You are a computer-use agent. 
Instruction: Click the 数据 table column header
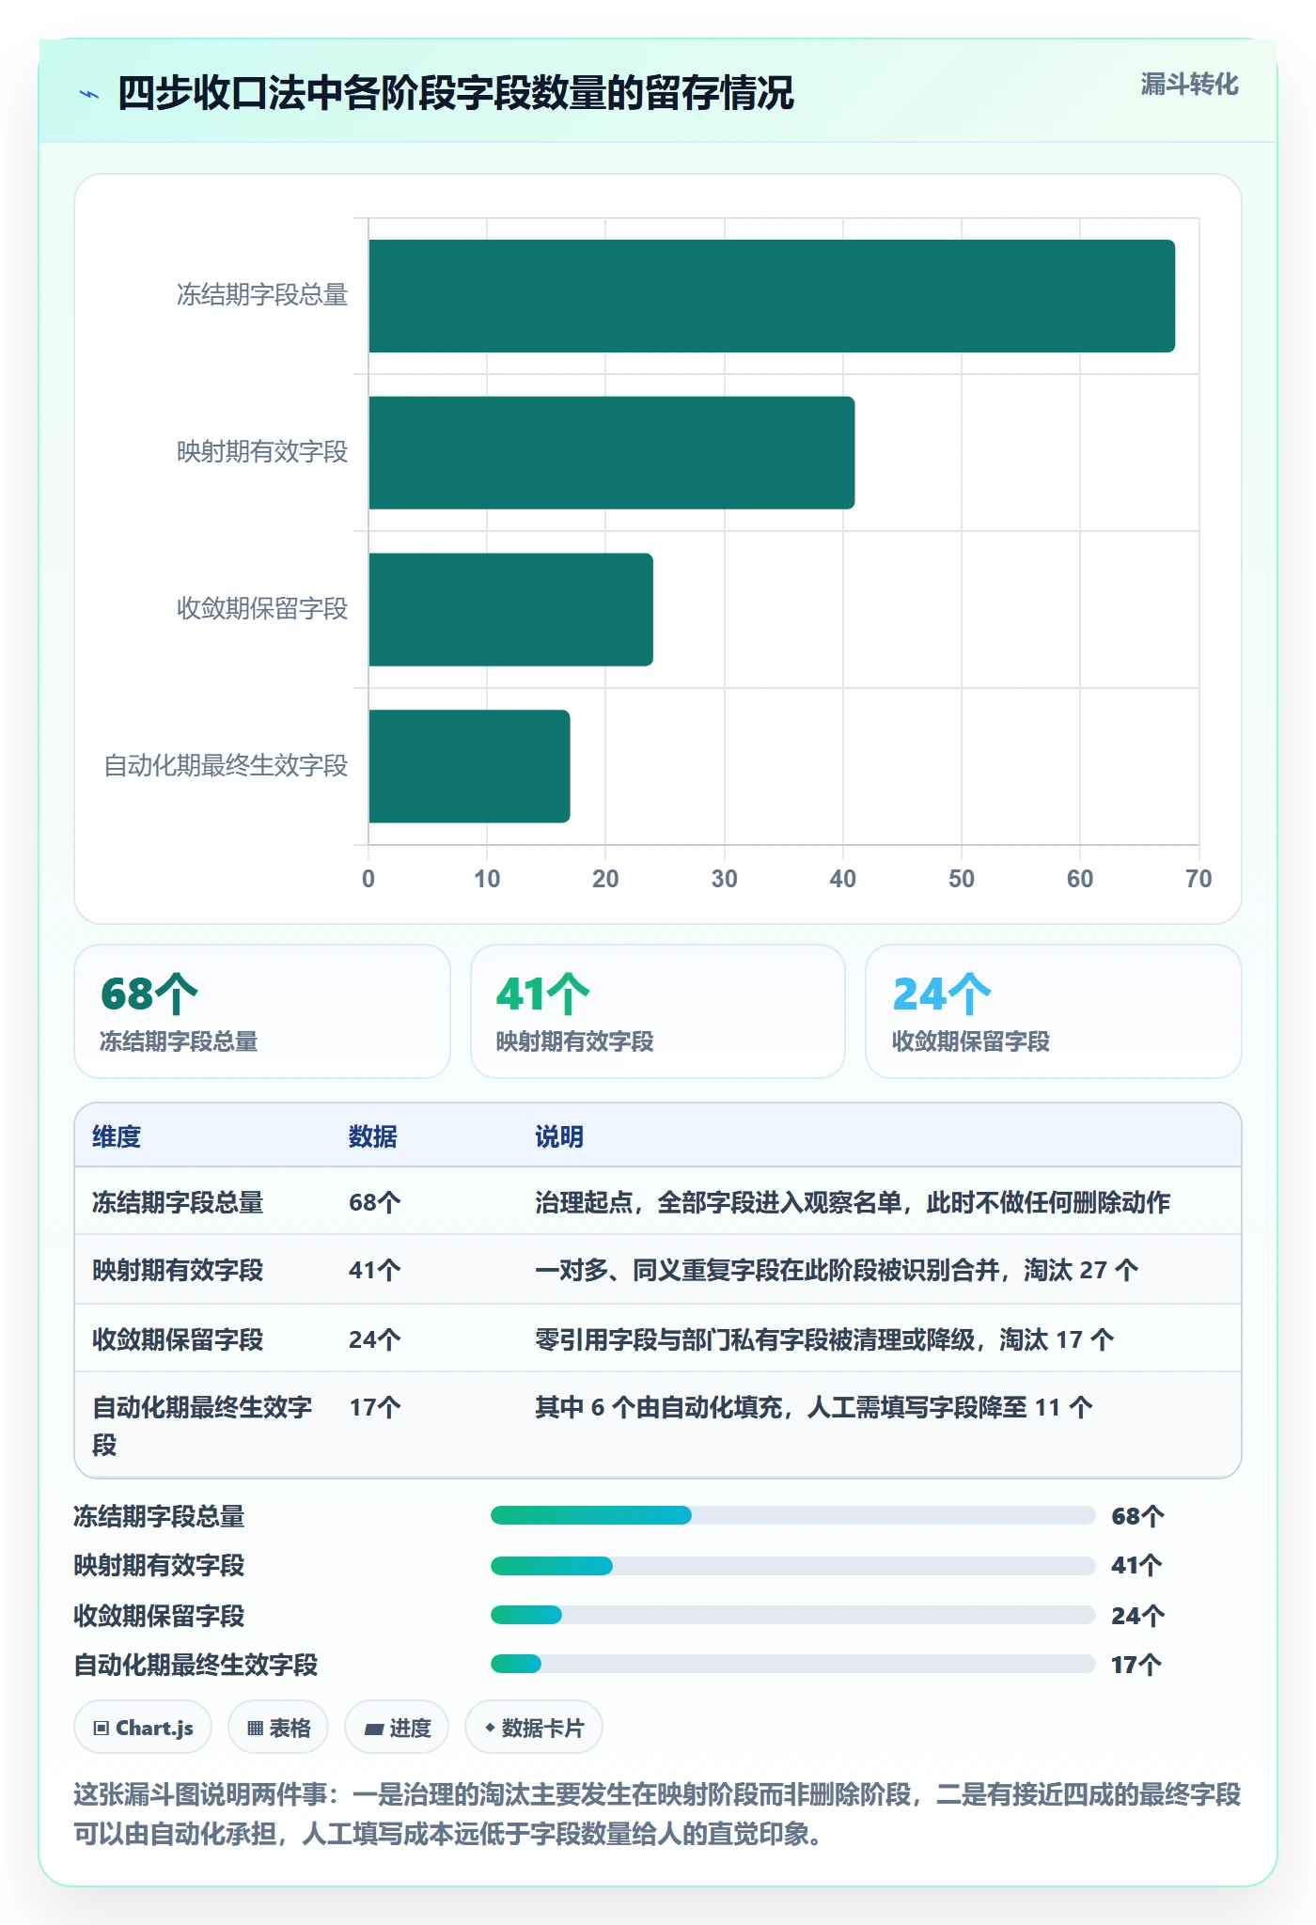click(373, 1136)
